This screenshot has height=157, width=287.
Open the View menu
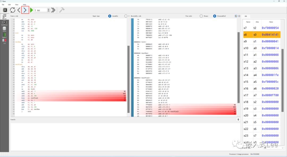pos(17,5)
